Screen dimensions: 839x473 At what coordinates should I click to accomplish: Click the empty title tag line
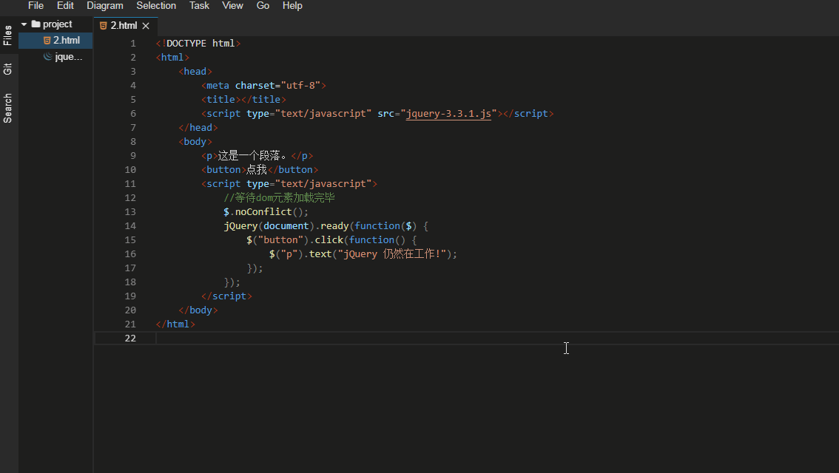pos(243,100)
